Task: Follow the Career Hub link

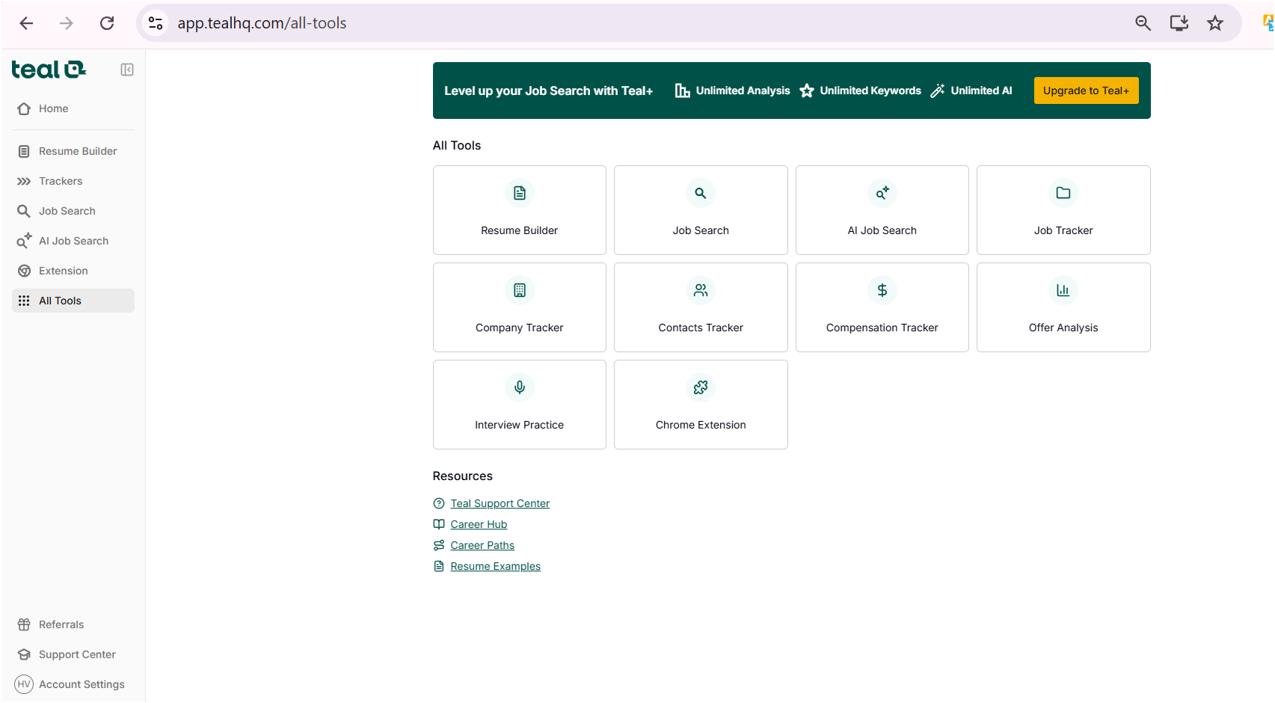Action: pyautogui.click(x=479, y=524)
